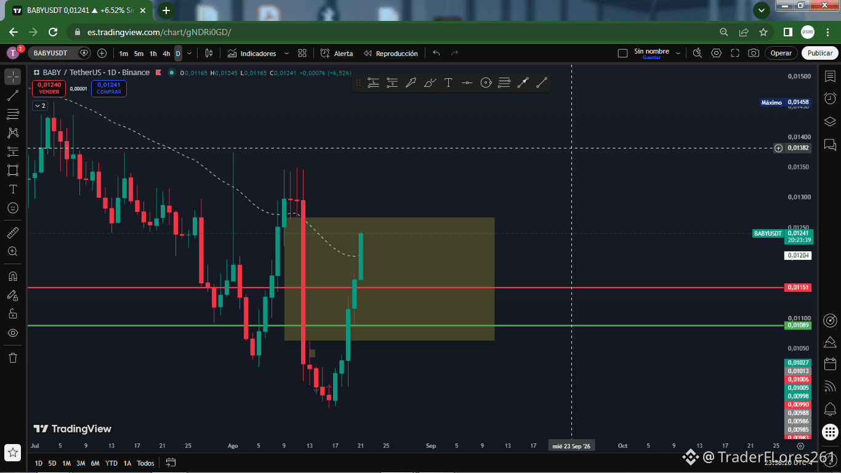This screenshot has height=473, width=841.
Task: Add symbol with the plus circle button
Action: tap(102, 54)
